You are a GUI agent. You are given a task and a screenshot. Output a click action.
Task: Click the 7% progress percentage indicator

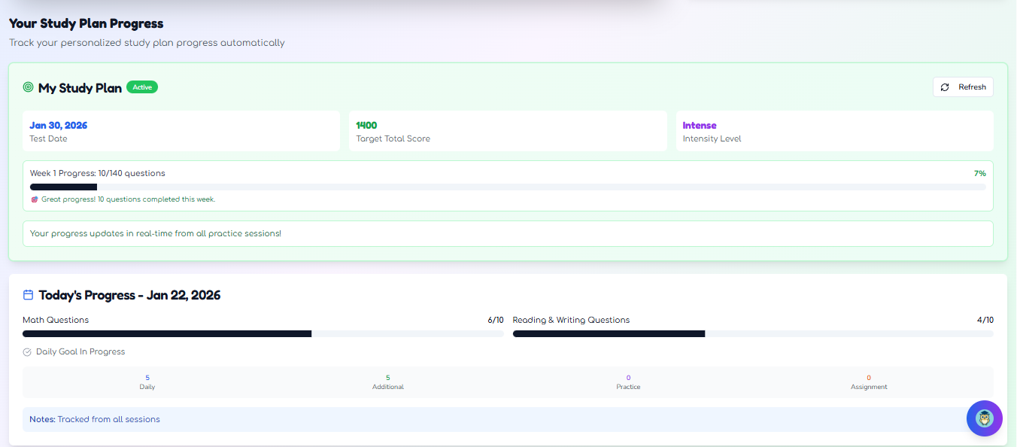tap(979, 173)
